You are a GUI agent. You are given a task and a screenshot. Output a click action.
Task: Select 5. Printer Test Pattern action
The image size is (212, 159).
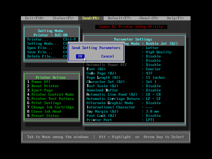click(x=51, y=99)
